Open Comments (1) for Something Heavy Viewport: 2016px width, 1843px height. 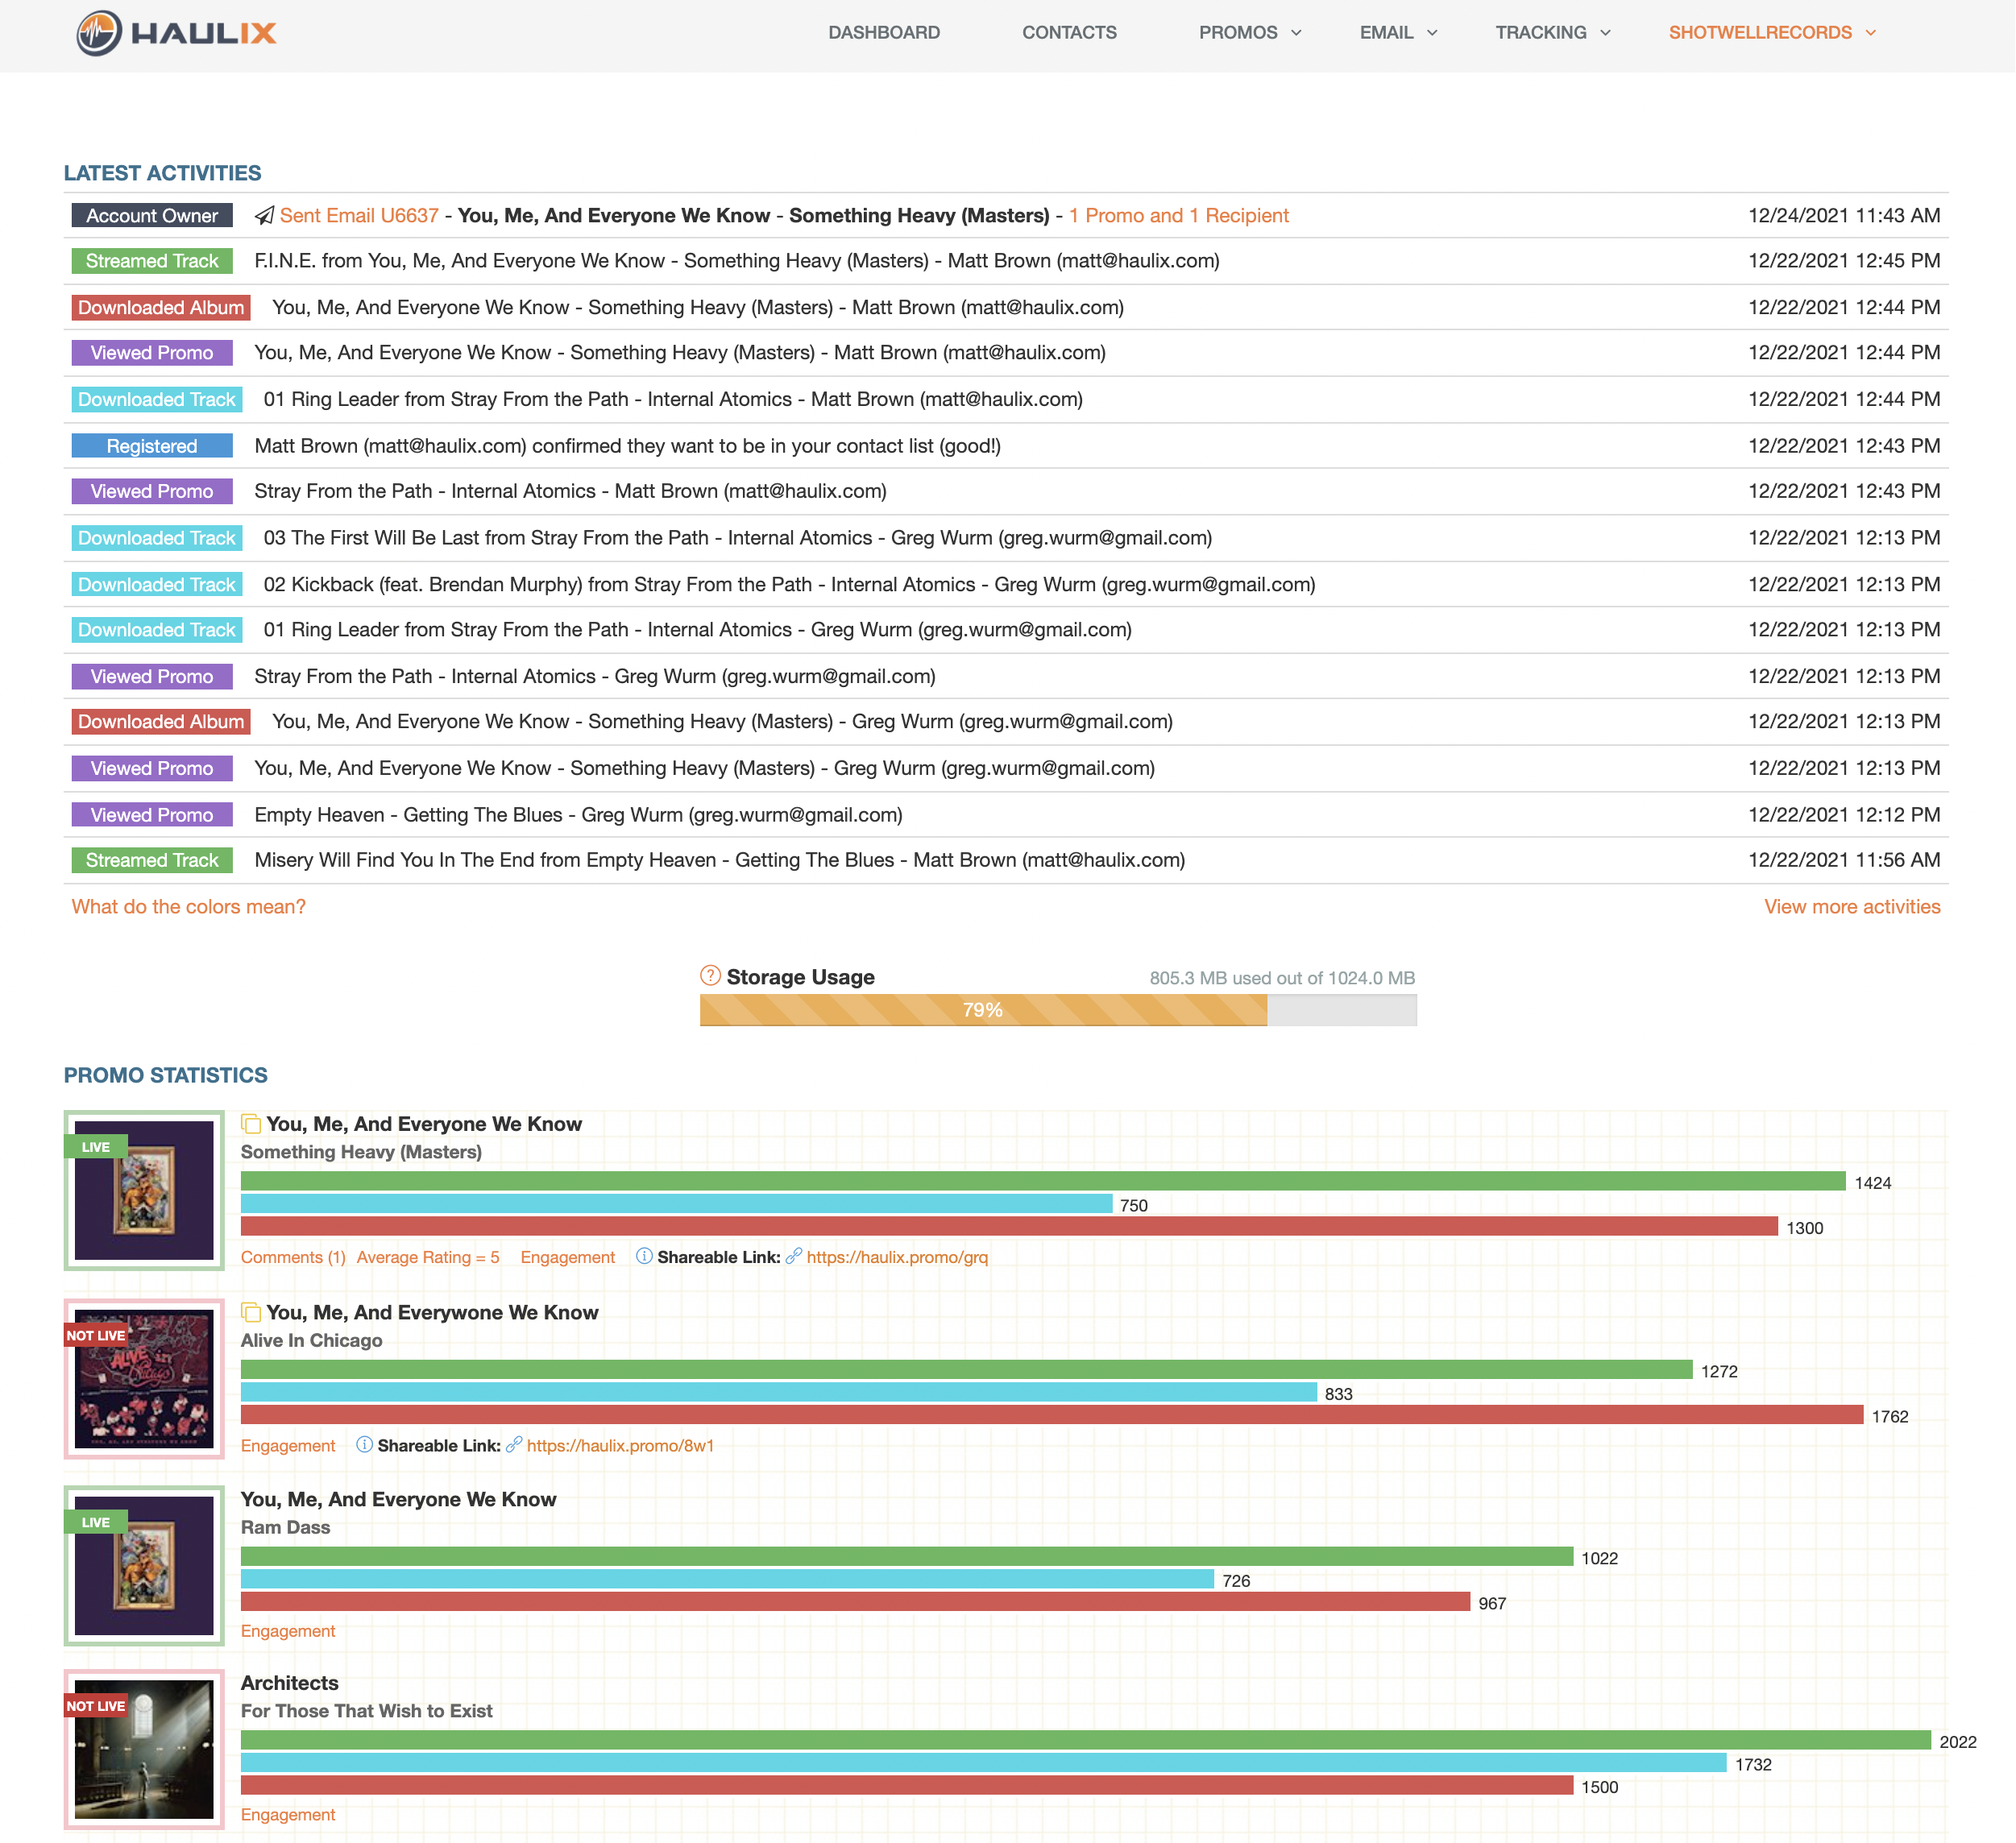click(x=293, y=1257)
